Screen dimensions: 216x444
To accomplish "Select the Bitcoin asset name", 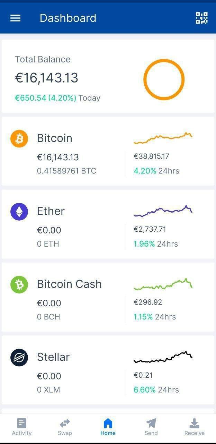I will coord(55,138).
